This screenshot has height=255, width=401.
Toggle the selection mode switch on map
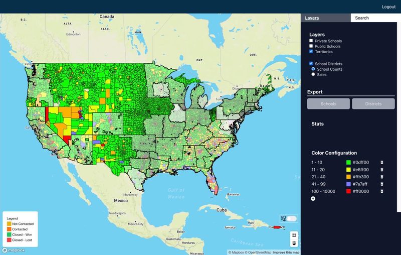pyautogui.click(x=292, y=218)
